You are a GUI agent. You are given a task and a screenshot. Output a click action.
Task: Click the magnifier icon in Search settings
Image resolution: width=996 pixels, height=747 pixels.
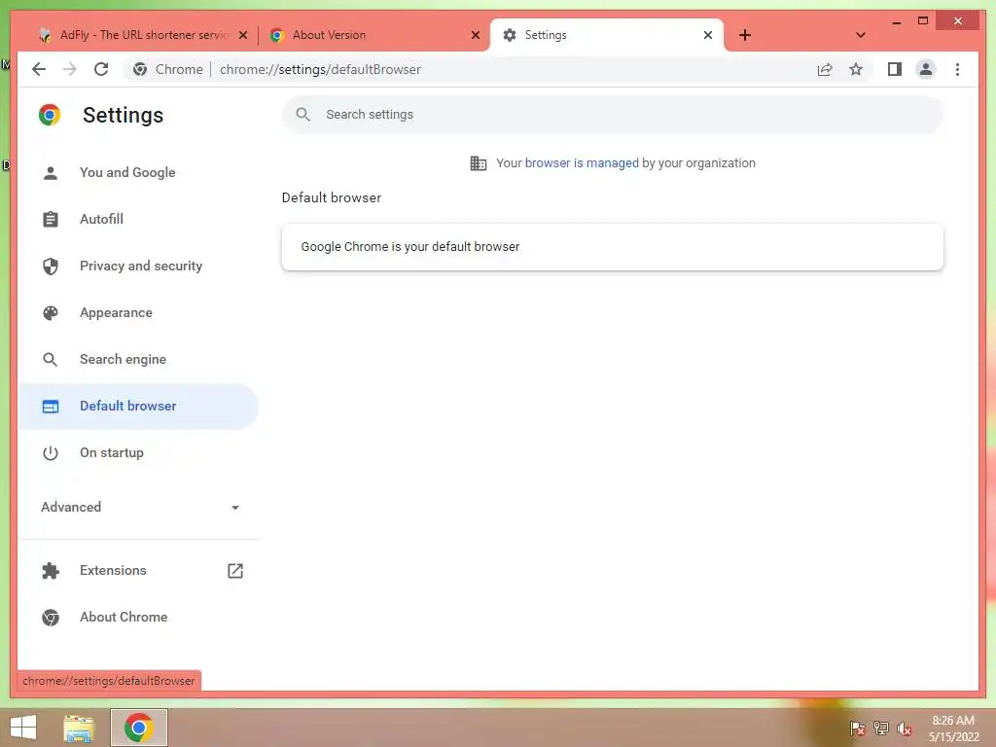pos(303,115)
